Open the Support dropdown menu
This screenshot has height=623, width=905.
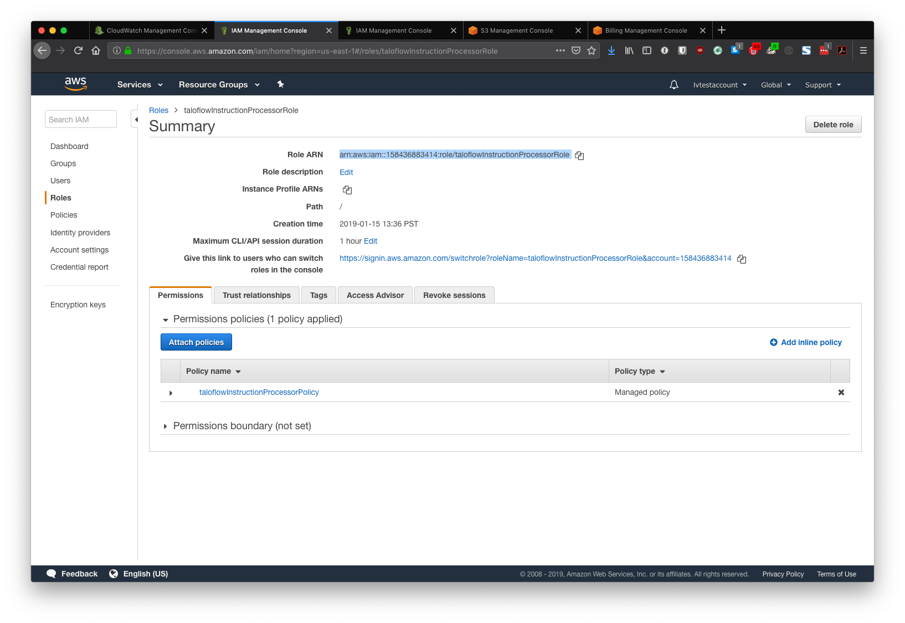point(823,85)
